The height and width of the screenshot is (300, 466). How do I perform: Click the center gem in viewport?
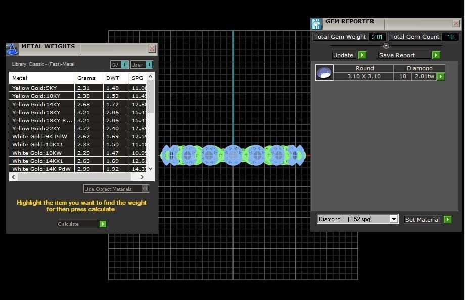(x=233, y=155)
